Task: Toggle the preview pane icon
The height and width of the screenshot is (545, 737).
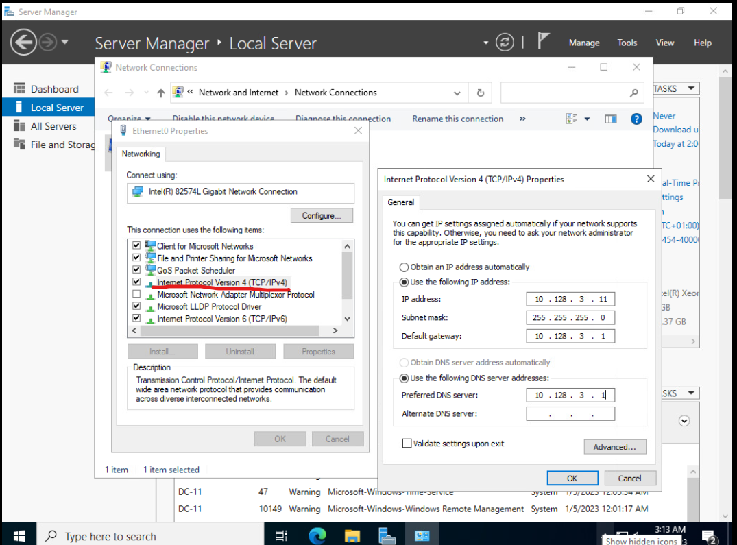Action: point(611,119)
